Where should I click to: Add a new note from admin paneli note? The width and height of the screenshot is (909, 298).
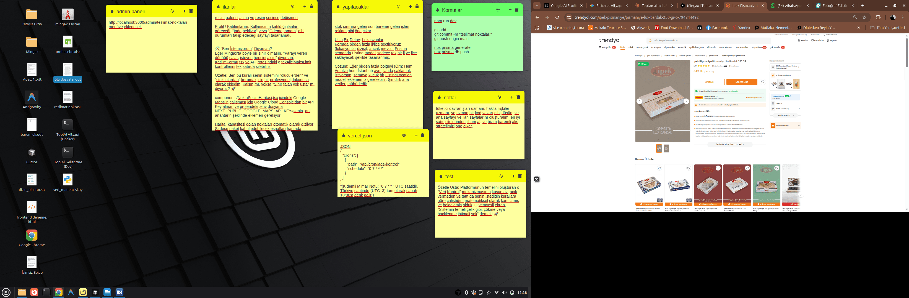point(185,11)
